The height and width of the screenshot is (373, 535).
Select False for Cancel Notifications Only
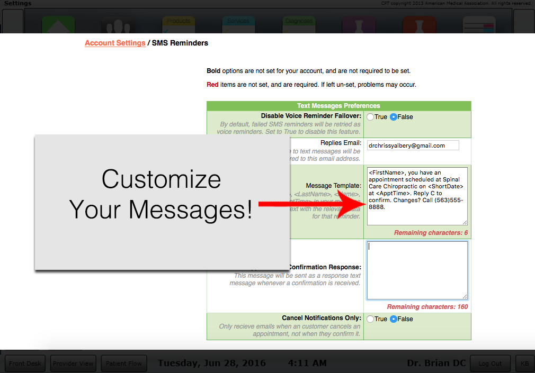point(393,319)
